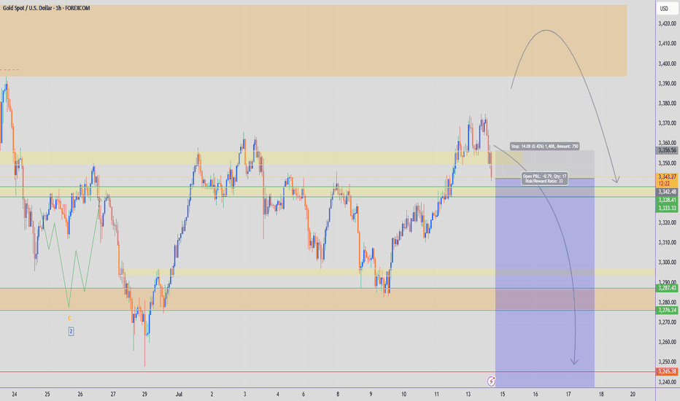This screenshot has height=401, width=680.
Task: Click the red 3,245.38 price tag
Action: (668, 372)
